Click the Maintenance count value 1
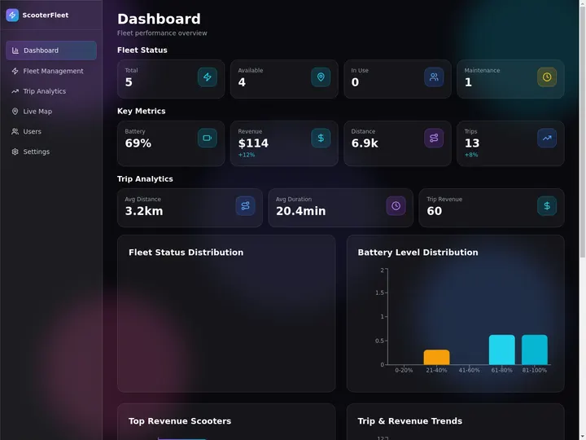This screenshot has width=586, height=440. click(468, 82)
